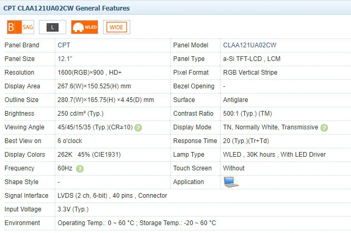Click LVDS (2 ch, 6-bit) signal interface value
Screen dimensions: 351x233
click(112, 195)
